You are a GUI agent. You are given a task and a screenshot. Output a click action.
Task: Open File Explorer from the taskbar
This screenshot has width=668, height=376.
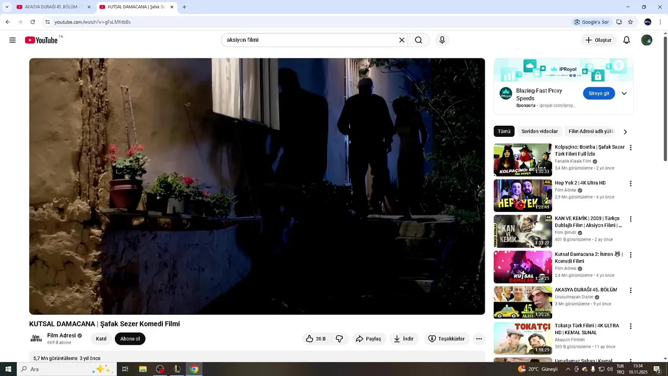(x=142, y=369)
